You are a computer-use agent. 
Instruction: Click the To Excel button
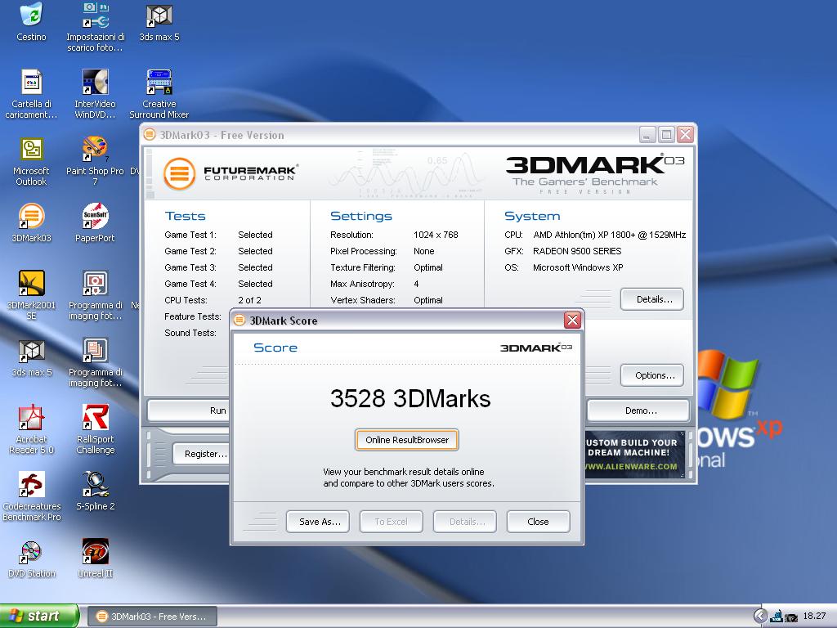[x=392, y=522]
